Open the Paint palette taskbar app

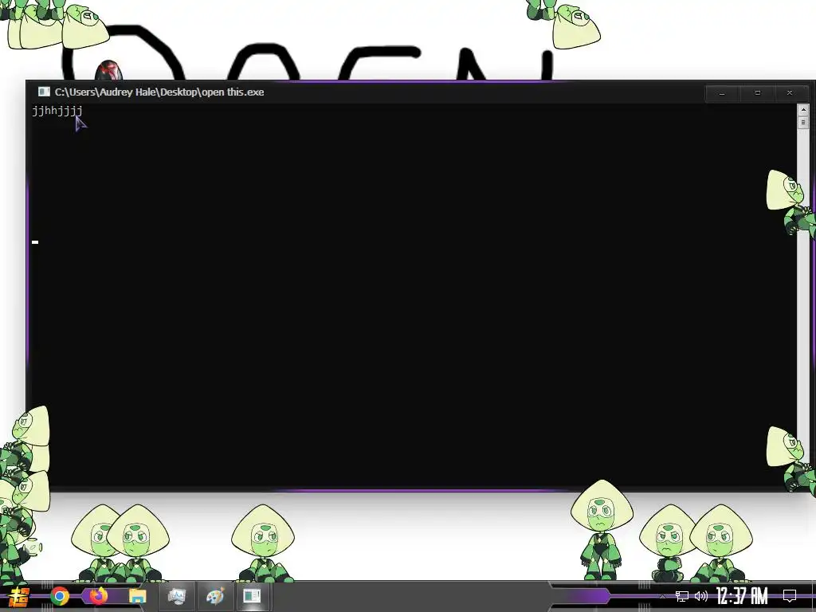pos(215,596)
